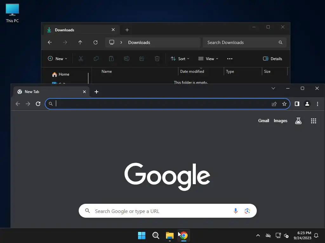The width and height of the screenshot is (325, 243).
Task: Sort by the Type column header
Action: (230, 72)
